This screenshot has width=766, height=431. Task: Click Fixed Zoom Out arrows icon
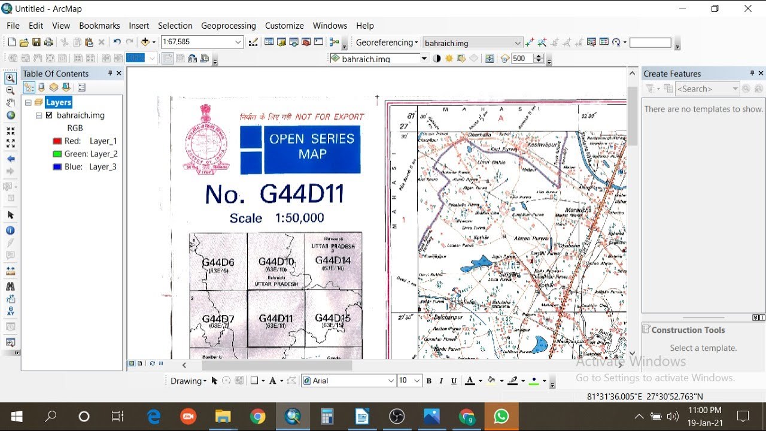[x=10, y=144]
